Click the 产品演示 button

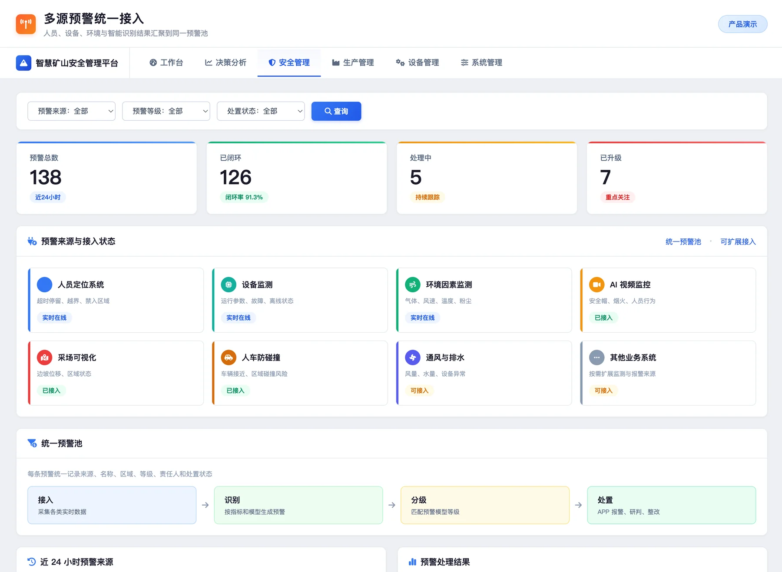coord(742,24)
